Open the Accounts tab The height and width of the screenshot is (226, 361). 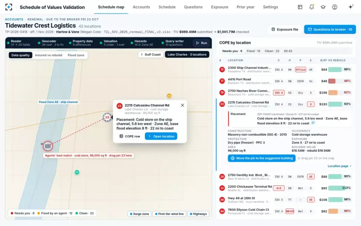[141, 7]
